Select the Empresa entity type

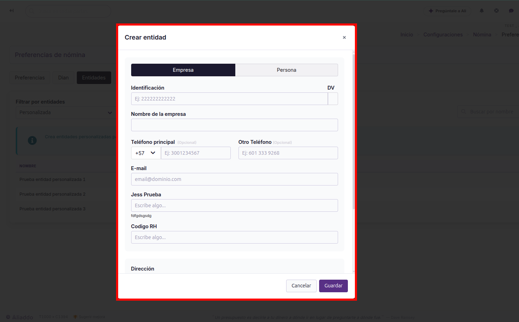pos(183,70)
